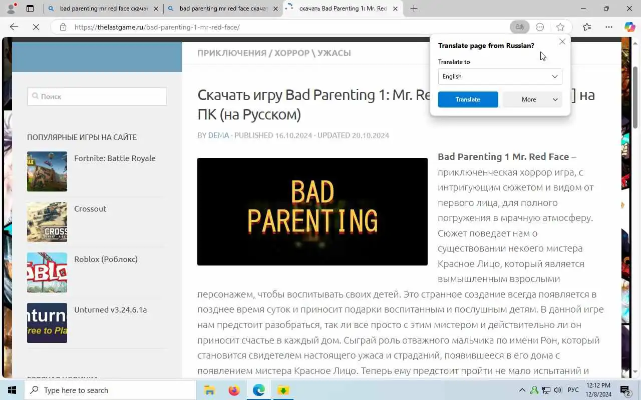Close the second search tab

pos(275,8)
